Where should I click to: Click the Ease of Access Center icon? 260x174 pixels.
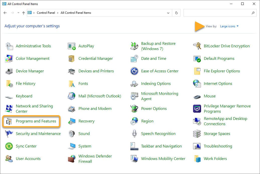click(134, 71)
